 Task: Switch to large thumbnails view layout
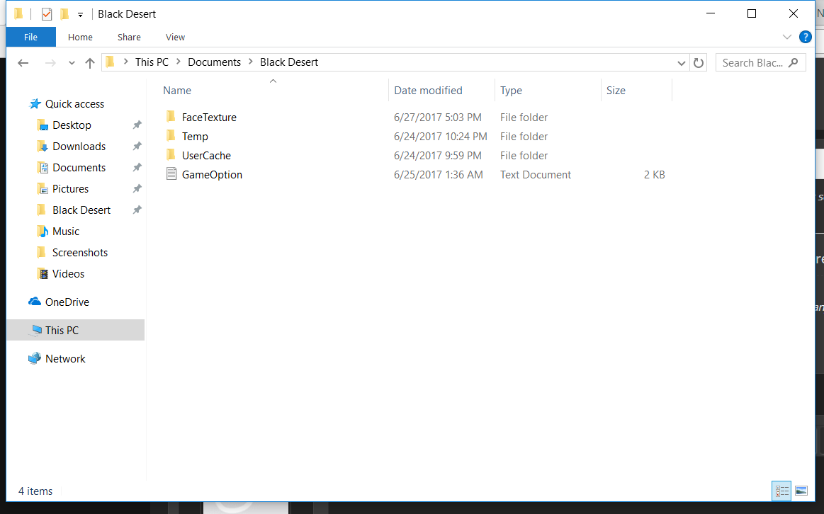(801, 491)
